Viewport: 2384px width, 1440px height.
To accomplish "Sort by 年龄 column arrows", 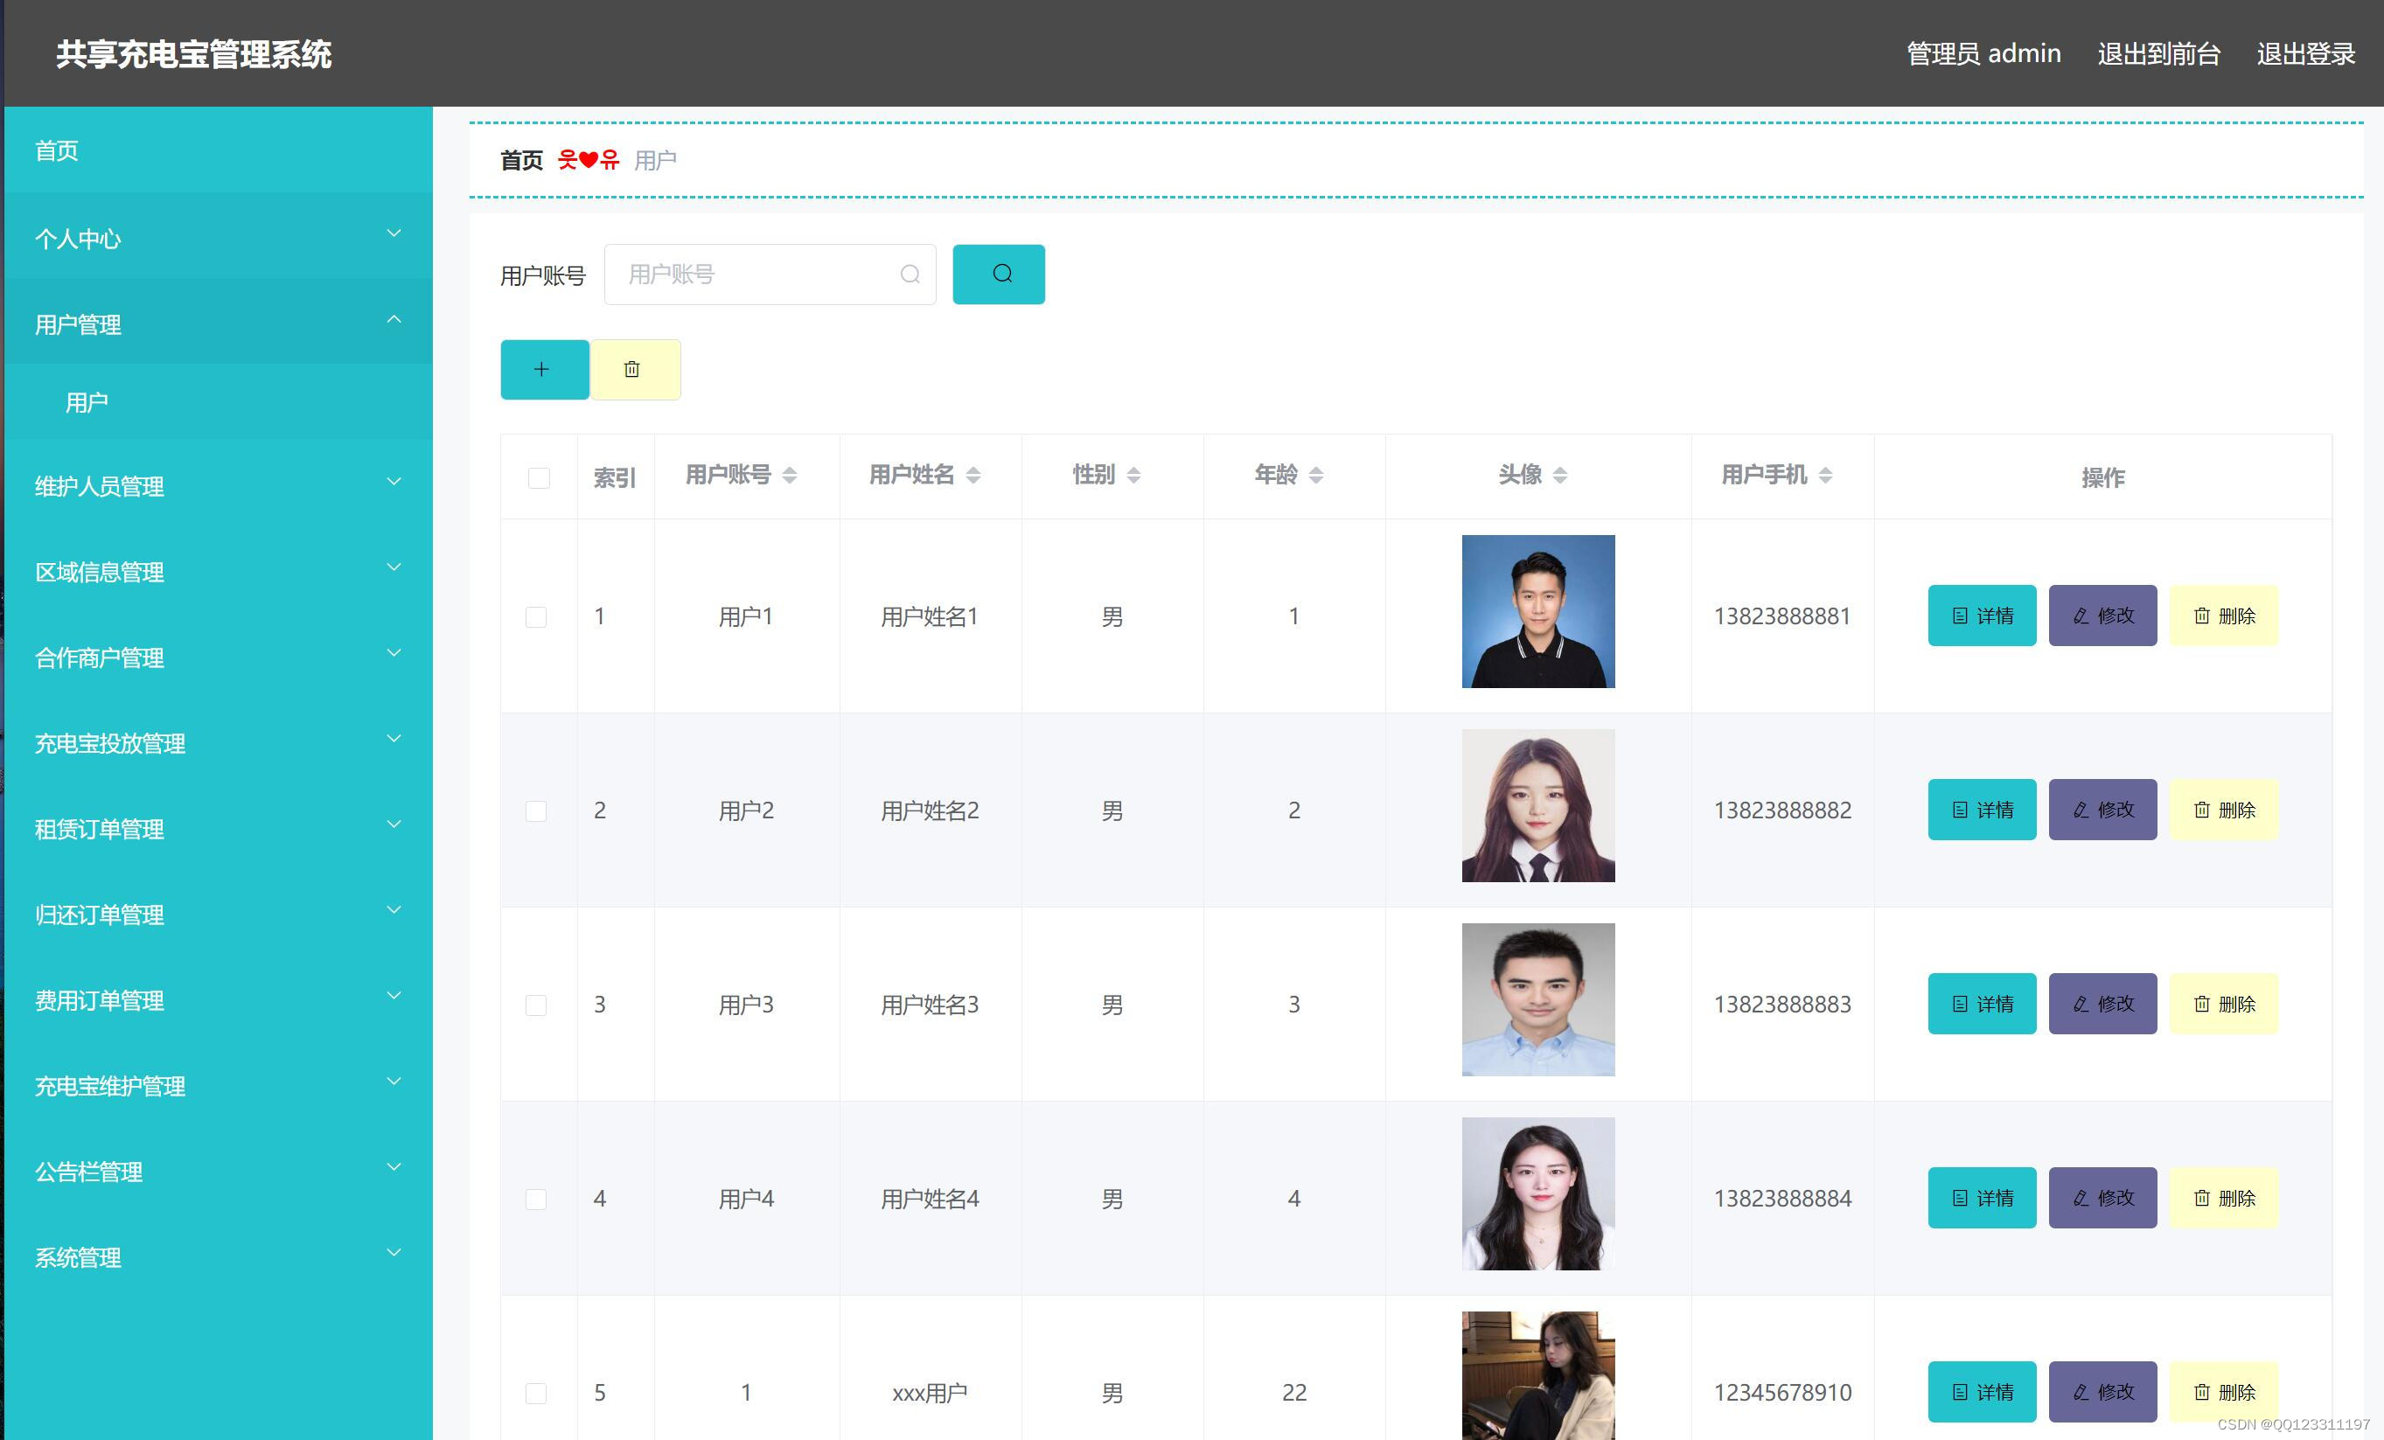I will click(x=1316, y=475).
